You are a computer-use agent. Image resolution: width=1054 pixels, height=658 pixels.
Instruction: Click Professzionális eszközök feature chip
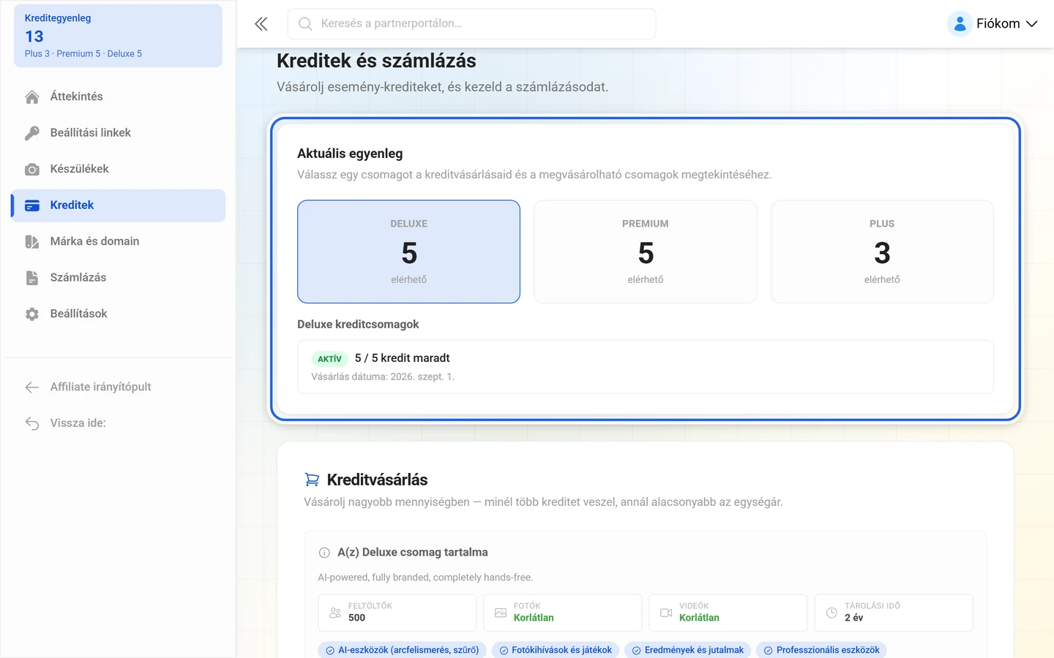pos(821,650)
